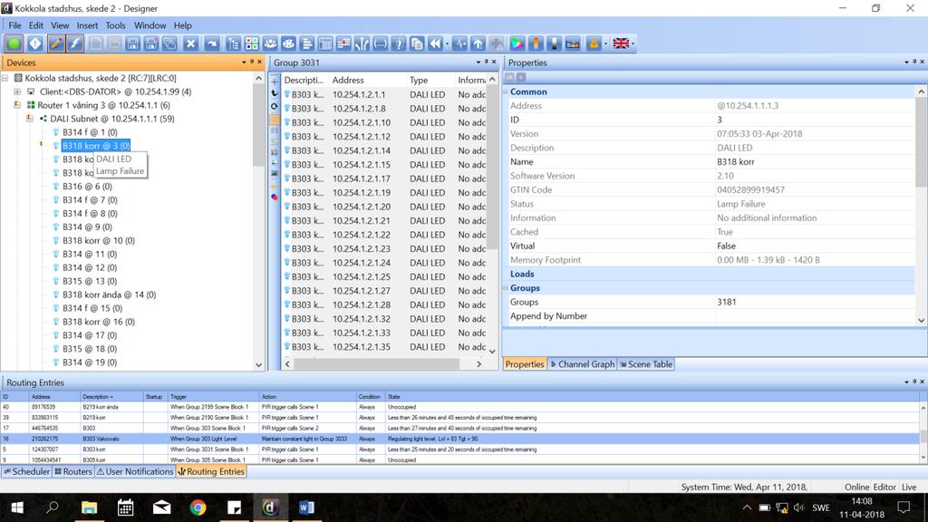Click the red-blue circle icon in Group 3031 sidebar

pos(275,197)
